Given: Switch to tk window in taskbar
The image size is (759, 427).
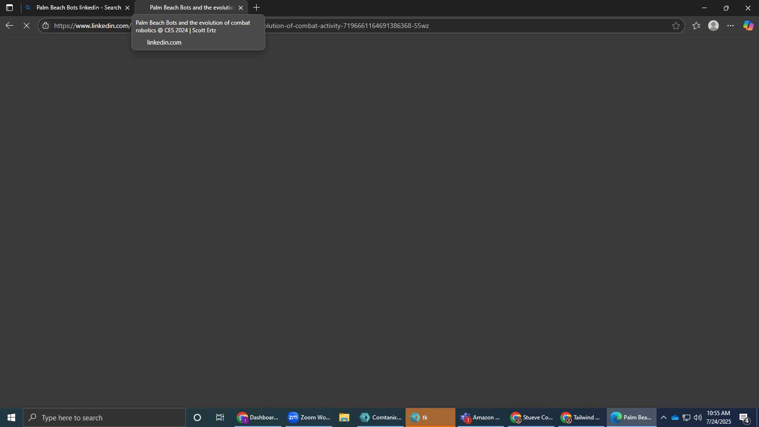Looking at the screenshot, I should point(430,418).
